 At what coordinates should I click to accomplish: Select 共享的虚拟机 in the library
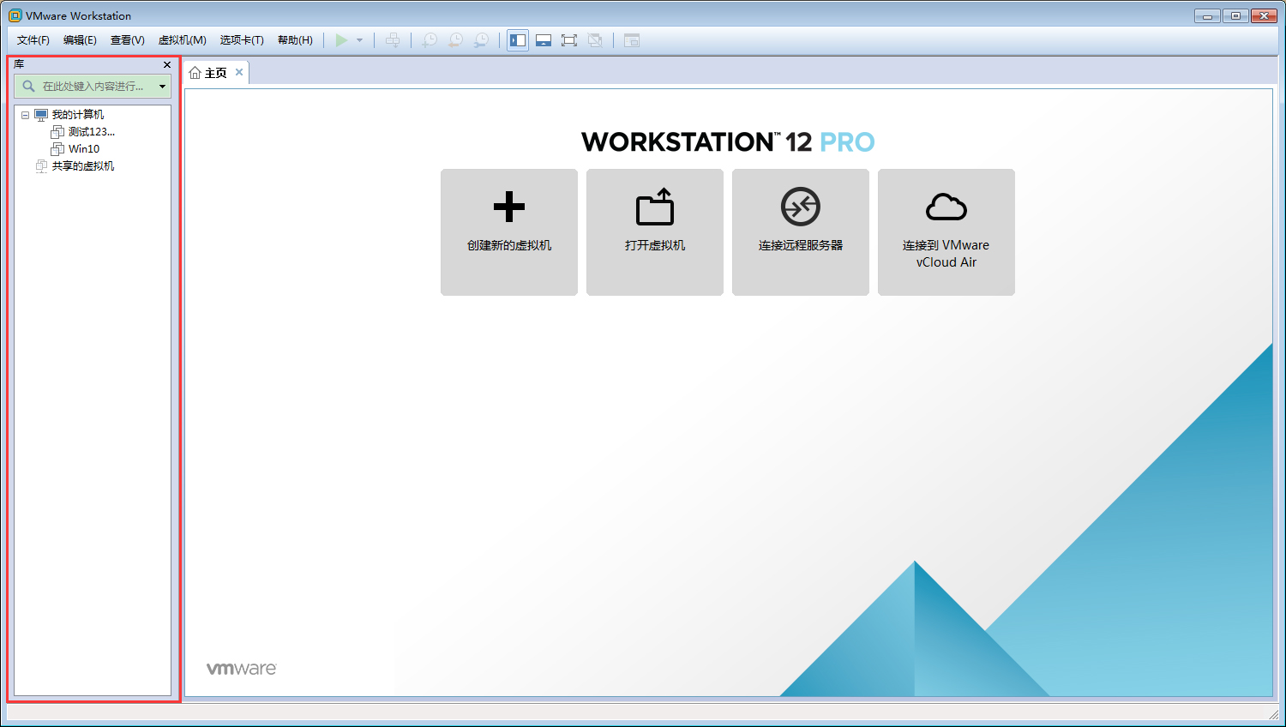[x=83, y=166]
